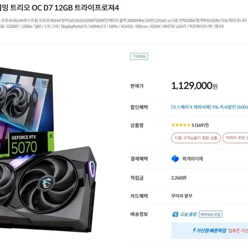
Task: Click the MSI graphics card product image
Action: pyautogui.click(x=47, y=188)
